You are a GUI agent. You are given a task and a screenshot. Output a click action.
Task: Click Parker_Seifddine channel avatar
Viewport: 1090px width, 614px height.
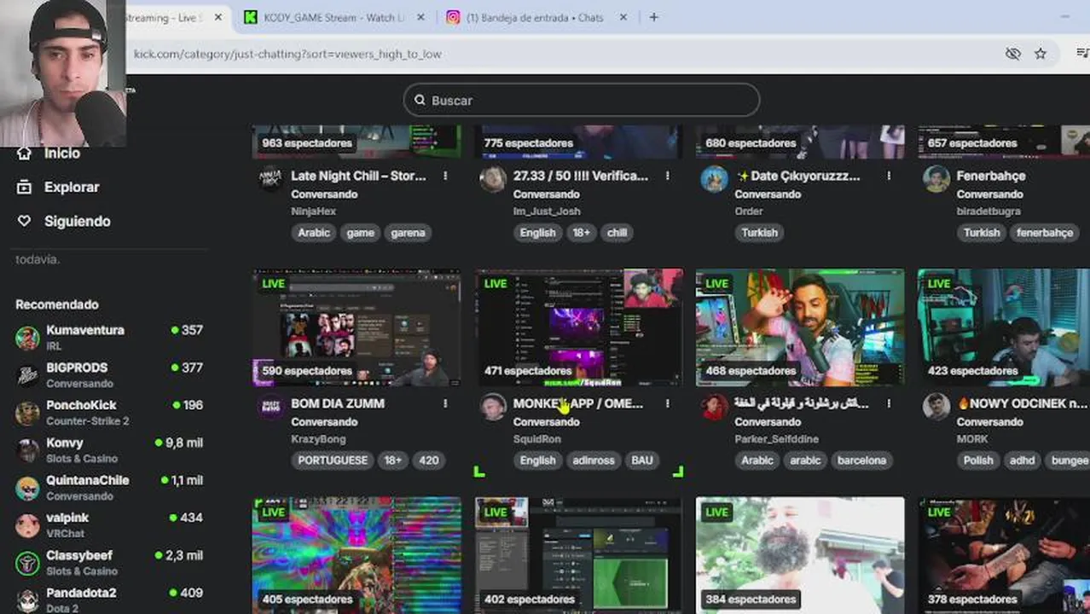[715, 407]
